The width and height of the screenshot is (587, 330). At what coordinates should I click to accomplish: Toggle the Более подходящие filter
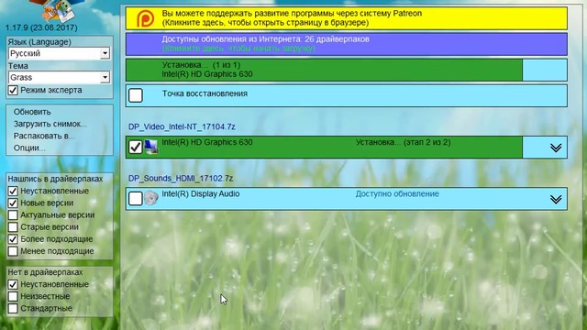click(13, 239)
